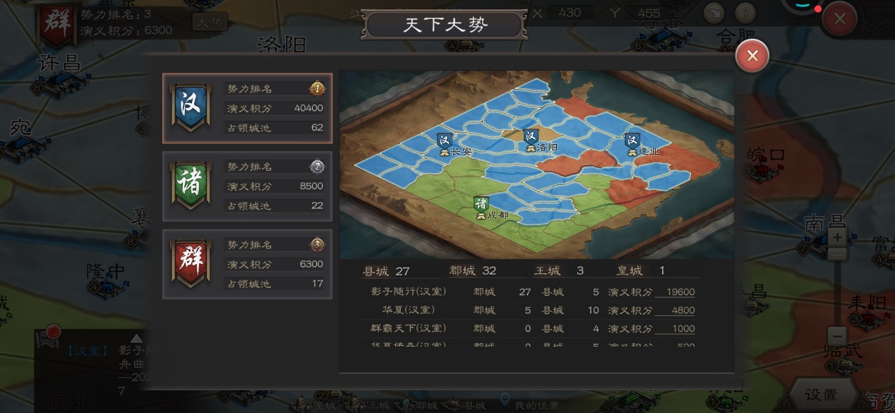Click the X coordinate field showing 430
The height and width of the screenshot is (413, 895).
click(570, 13)
